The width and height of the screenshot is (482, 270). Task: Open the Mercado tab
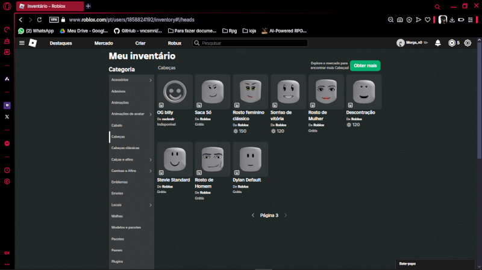click(104, 43)
